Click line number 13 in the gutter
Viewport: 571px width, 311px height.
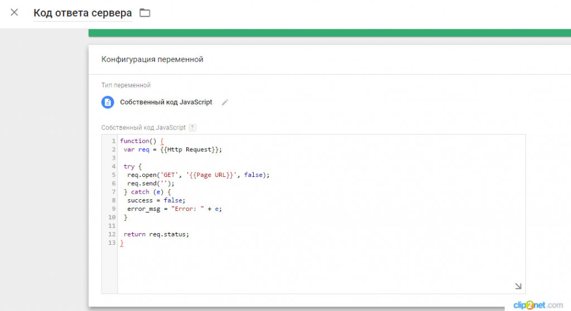112,243
